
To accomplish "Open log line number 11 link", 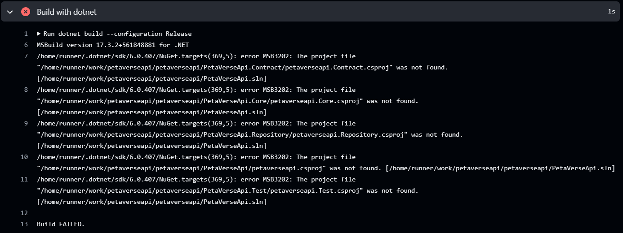I will pyautogui.click(x=24, y=179).
